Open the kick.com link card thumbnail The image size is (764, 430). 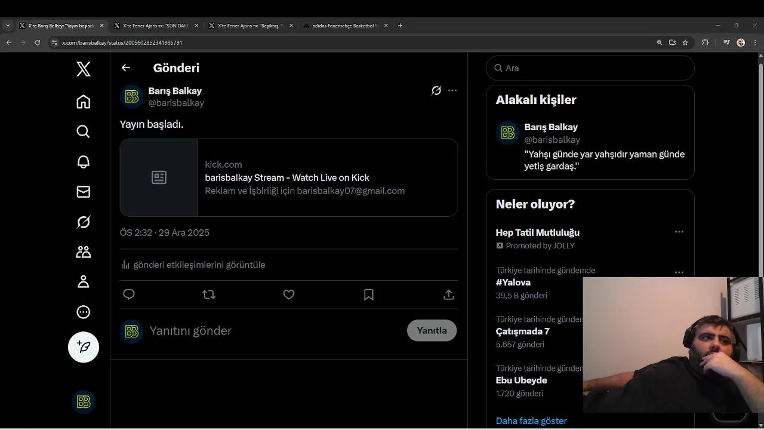point(159,177)
